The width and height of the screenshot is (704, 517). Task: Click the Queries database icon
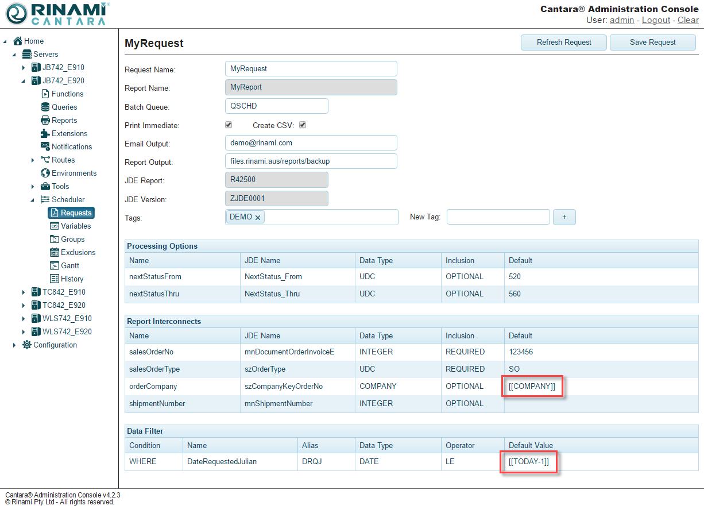[45, 107]
